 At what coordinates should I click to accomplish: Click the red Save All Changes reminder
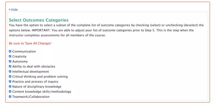30,44
